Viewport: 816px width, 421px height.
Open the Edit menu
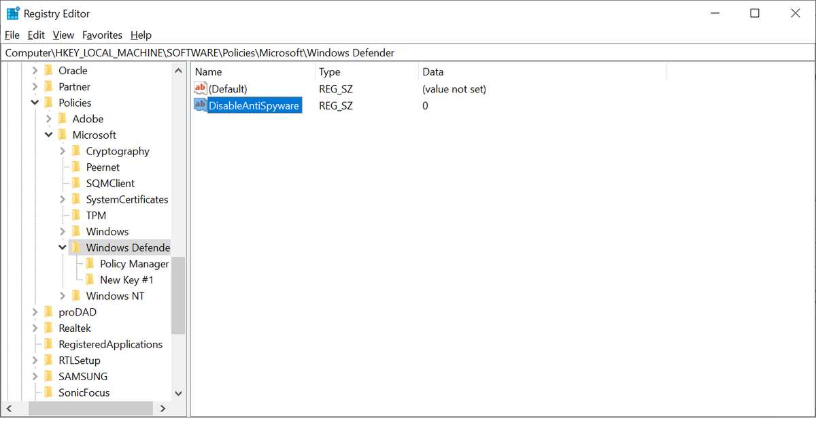pos(36,35)
